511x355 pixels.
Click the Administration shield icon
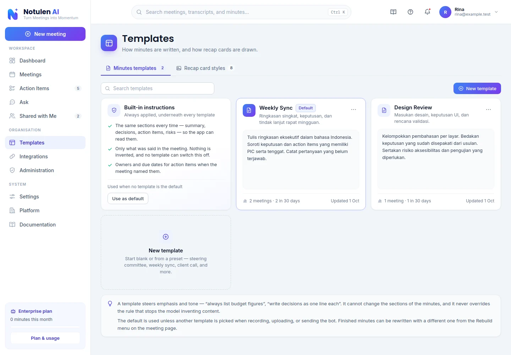(12, 170)
